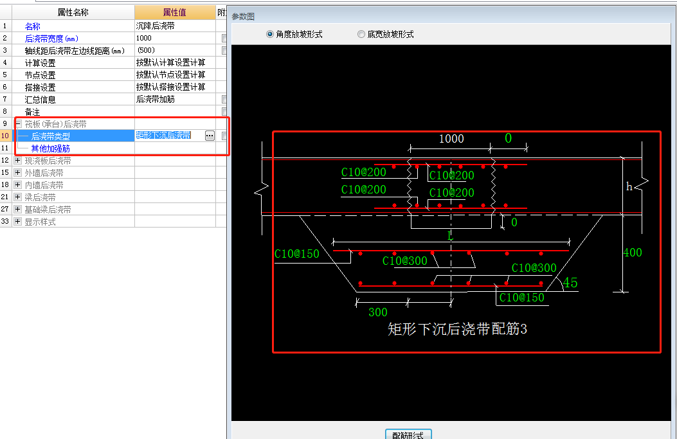The height and width of the screenshot is (439, 677).
Task: Click the green 300 dimension in diagram
Action: click(x=378, y=312)
